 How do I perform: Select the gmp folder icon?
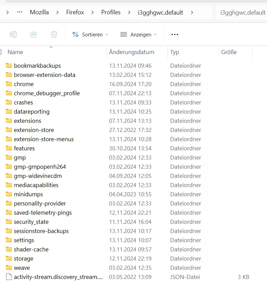click(9, 157)
